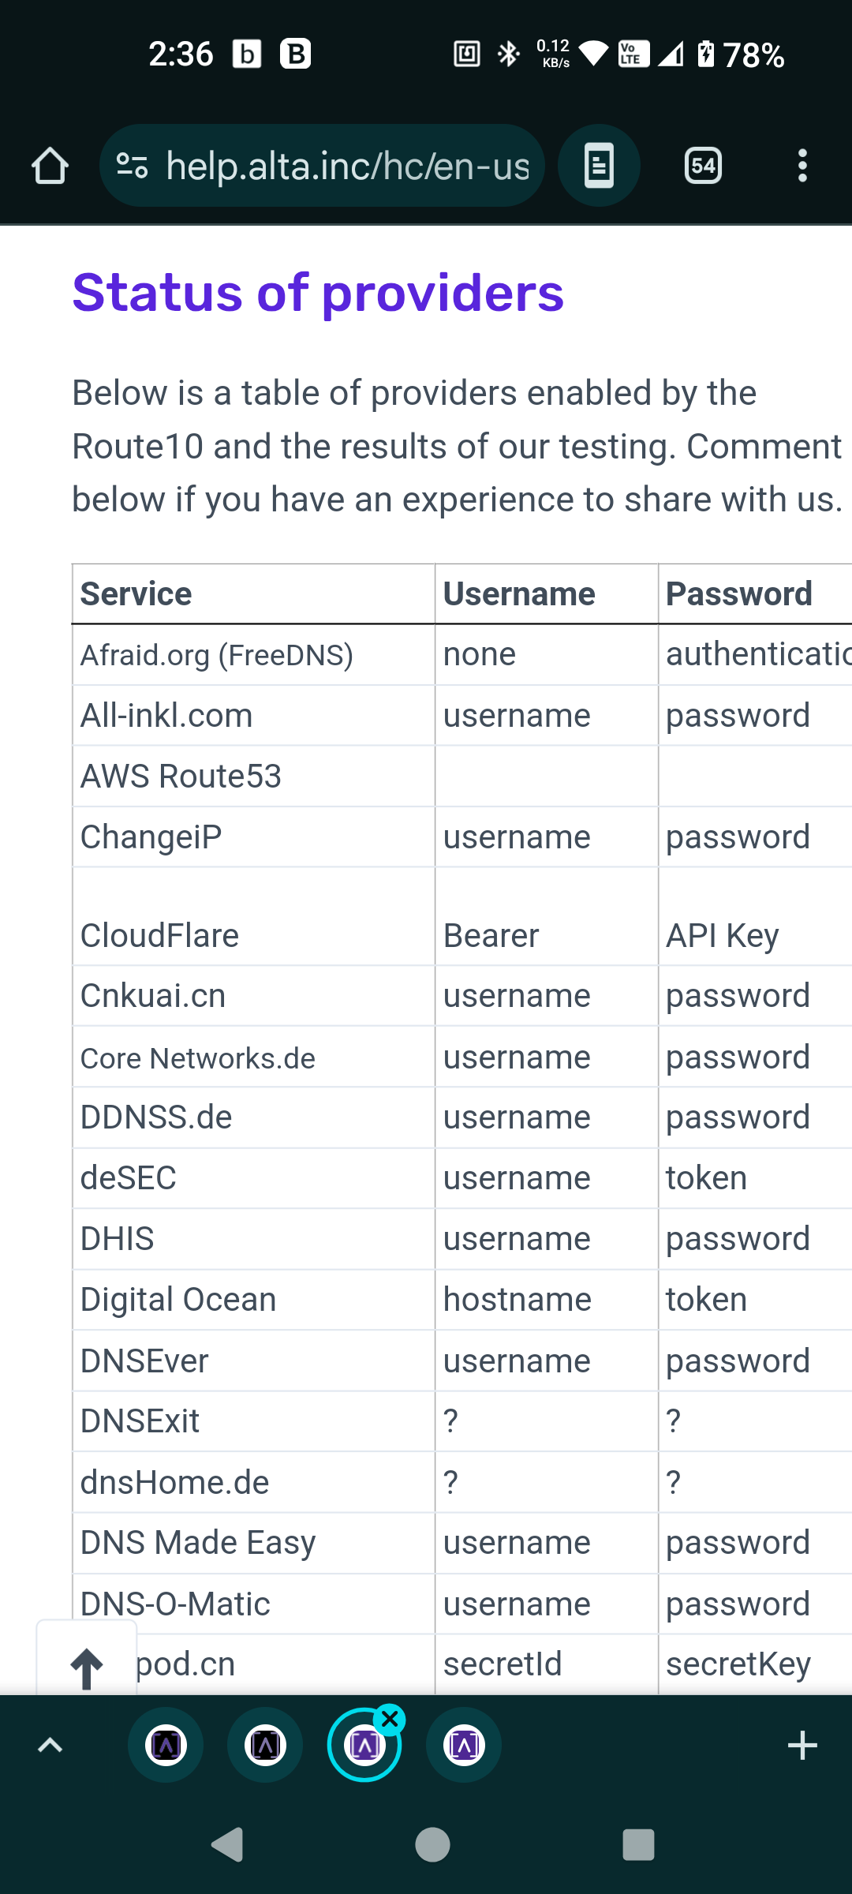
Task: Tap the Android back navigation button
Action: click(x=228, y=1845)
